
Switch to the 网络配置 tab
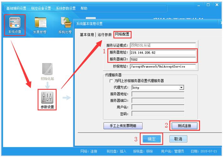tap(122, 35)
